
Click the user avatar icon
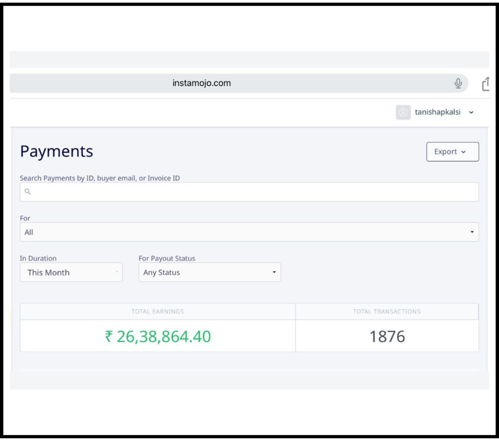coord(403,112)
